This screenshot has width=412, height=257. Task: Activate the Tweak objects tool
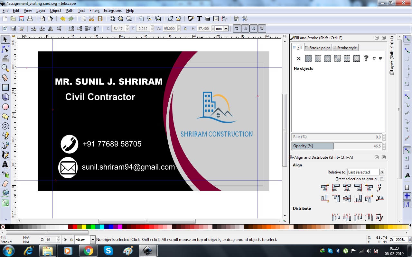tap(5, 58)
